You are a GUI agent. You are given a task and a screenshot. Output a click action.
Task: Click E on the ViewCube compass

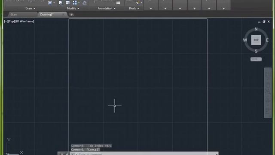tap(267, 40)
